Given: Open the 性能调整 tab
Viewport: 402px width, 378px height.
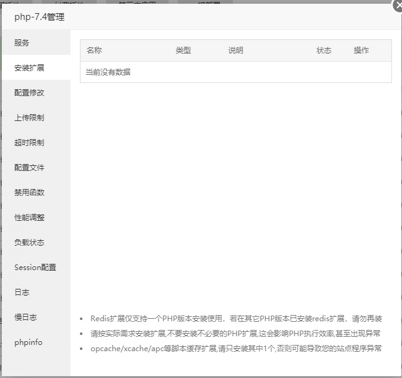Looking at the screenshot, I should tap(36, 217).
